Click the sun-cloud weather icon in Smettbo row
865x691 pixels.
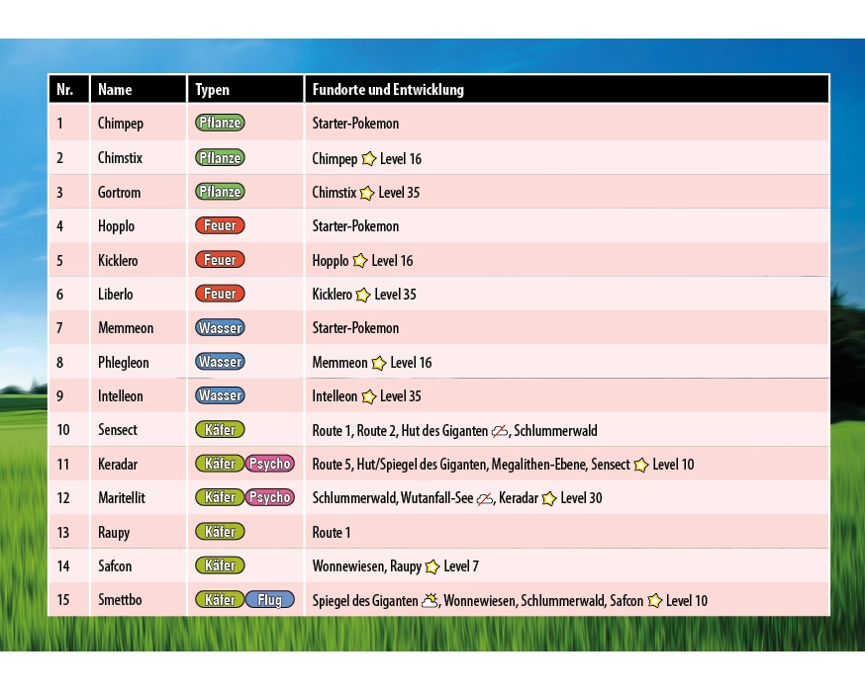point(430,600)
